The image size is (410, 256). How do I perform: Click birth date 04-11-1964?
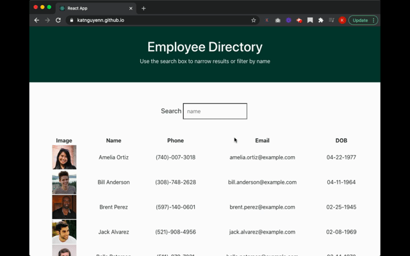click(x=341, y=182)
